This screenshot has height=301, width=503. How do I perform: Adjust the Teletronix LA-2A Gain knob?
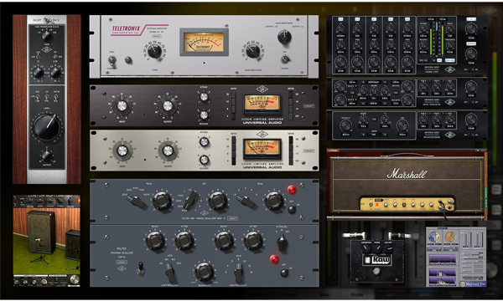(x=155, y=51)
